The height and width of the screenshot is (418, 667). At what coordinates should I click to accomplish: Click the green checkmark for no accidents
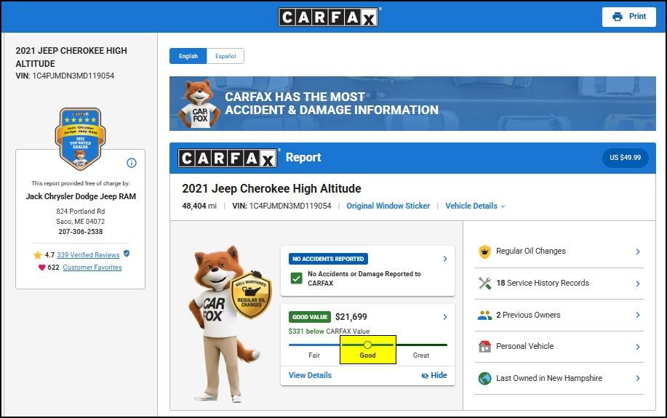[x=297, y=278]
